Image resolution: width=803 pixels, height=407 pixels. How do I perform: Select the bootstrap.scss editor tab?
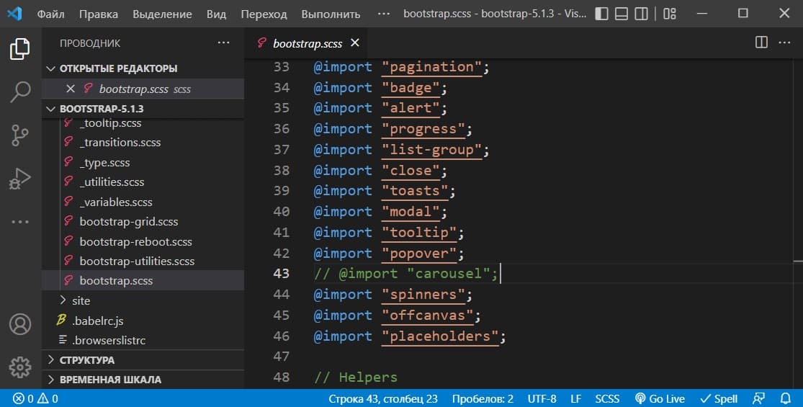coord(306,43)
